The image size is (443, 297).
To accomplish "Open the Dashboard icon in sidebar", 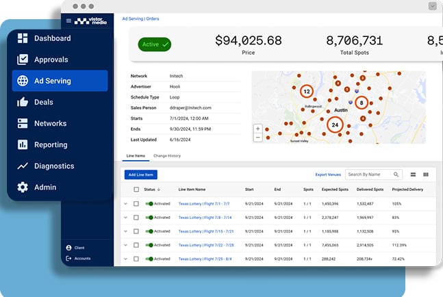I will click(23, 38).
